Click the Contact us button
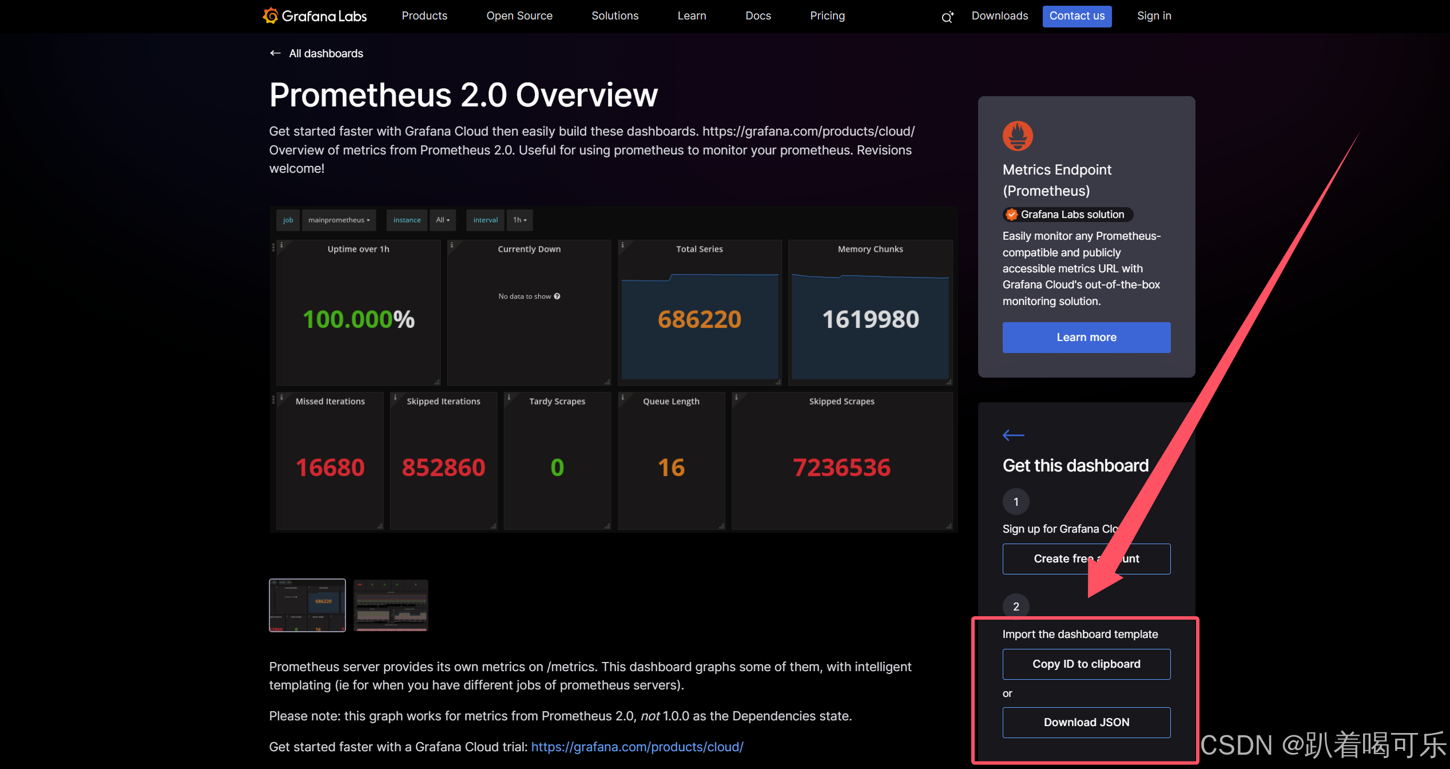This screenshot has height=769, width=1450. (x=1077, y=16)
